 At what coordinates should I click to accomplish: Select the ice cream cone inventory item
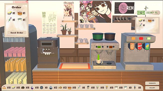tap(135, 88)
